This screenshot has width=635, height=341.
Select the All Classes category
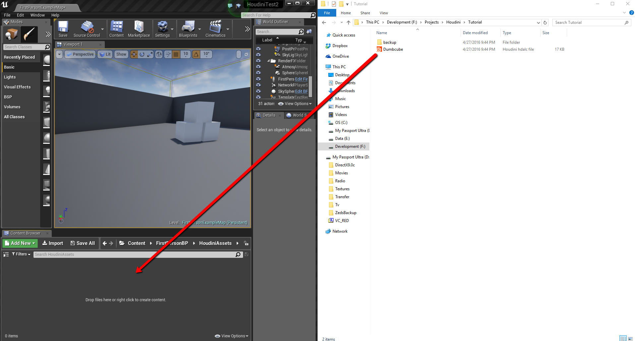point(22,117)
